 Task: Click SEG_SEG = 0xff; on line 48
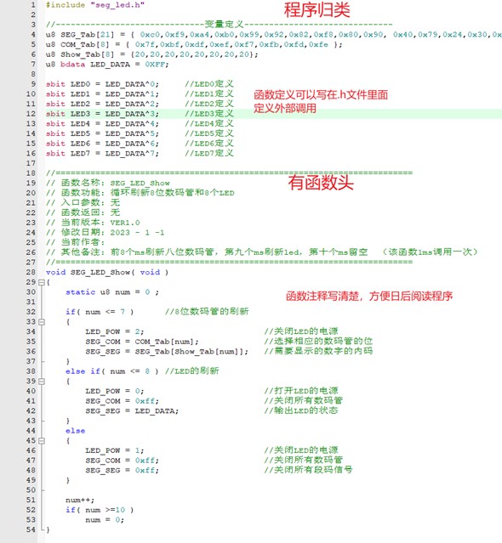point(122,470)
